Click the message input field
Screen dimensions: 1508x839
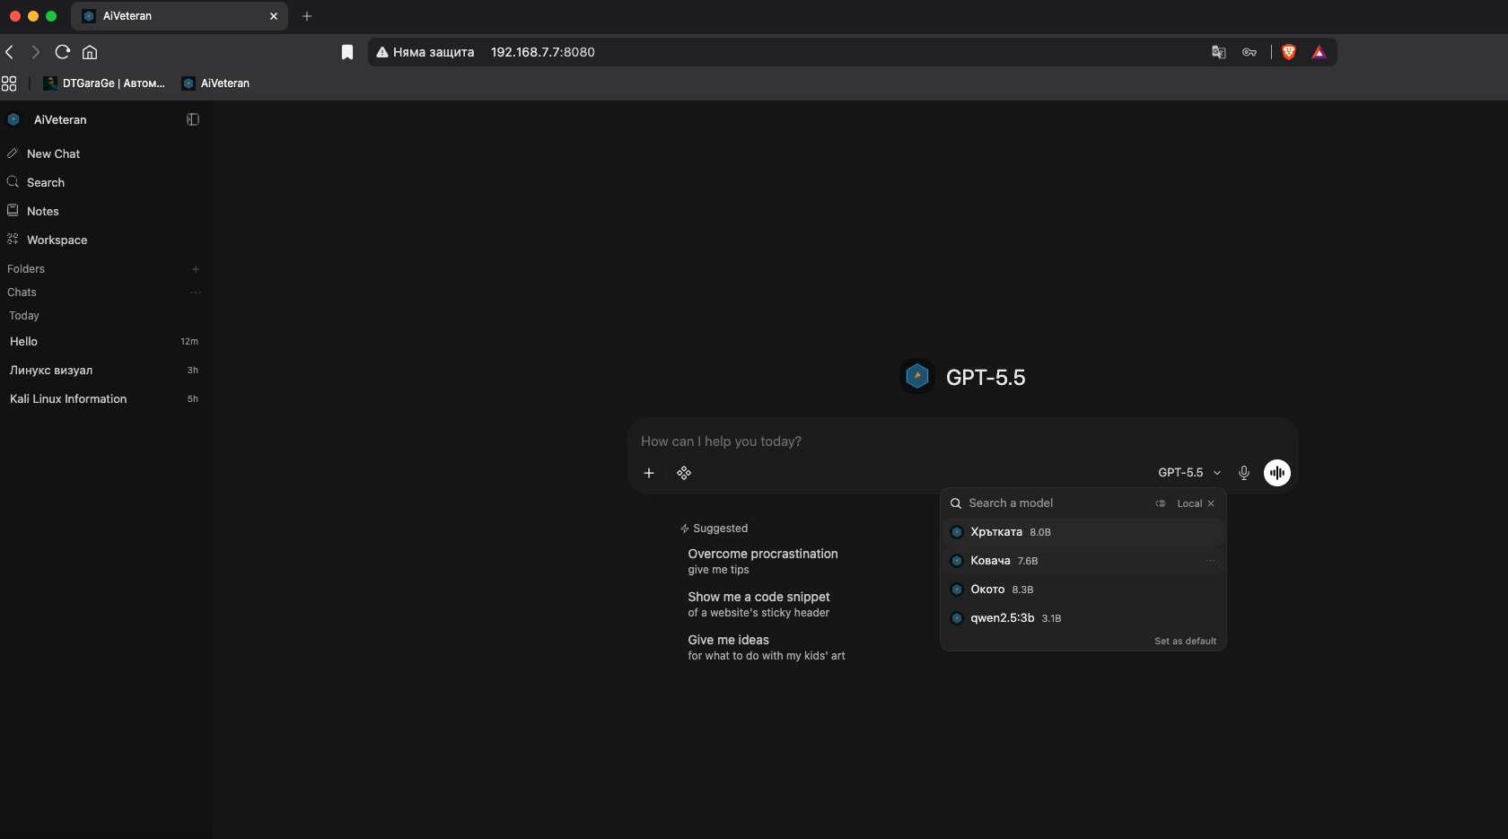pyautogui.click(x=962, y=441)
